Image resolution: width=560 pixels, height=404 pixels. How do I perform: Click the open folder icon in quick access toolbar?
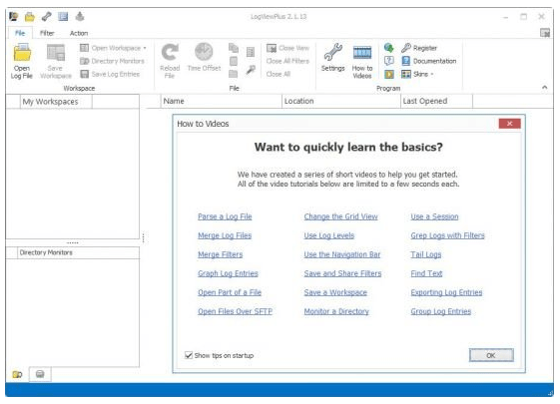pos(30,16)
